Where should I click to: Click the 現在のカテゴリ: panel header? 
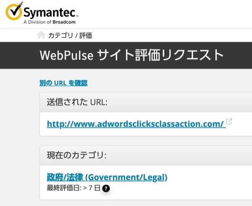coord(146,155)
